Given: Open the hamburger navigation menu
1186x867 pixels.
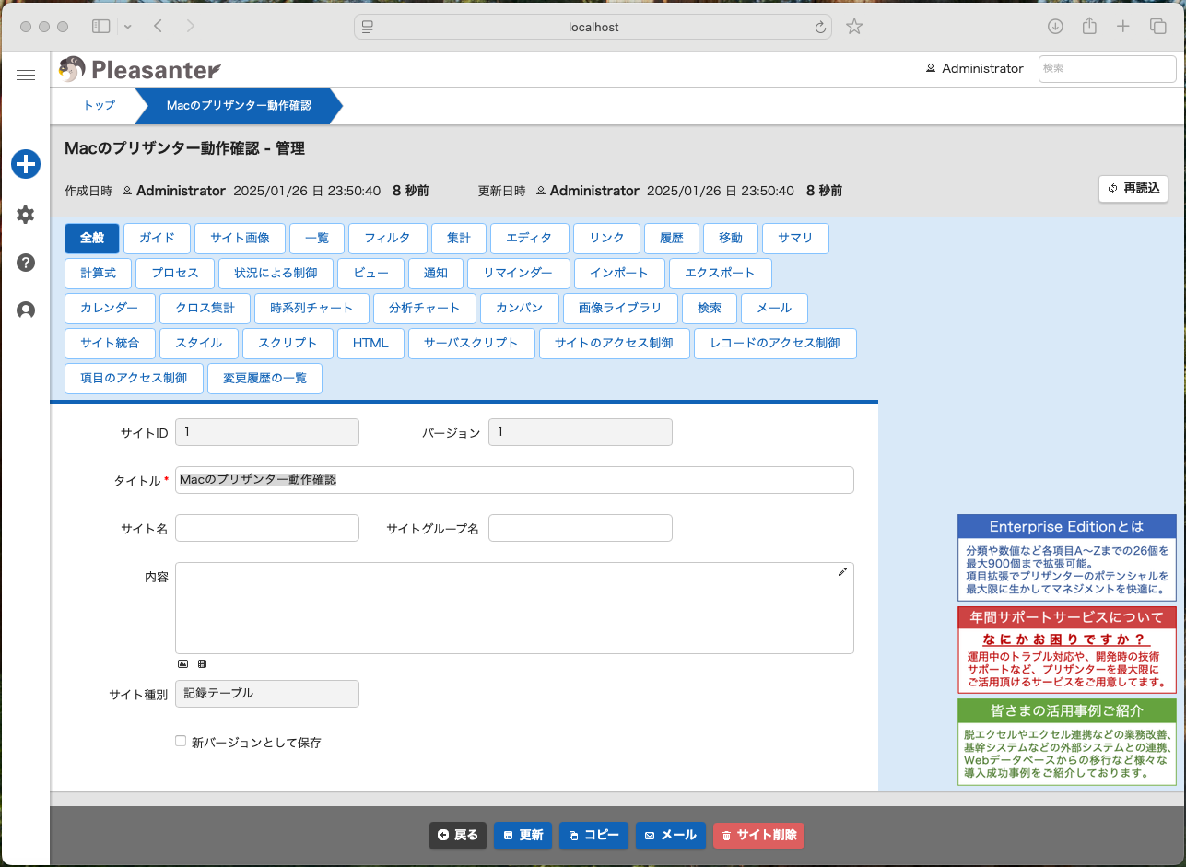Looking at the screenshot, I should click(x=25, y=75).
